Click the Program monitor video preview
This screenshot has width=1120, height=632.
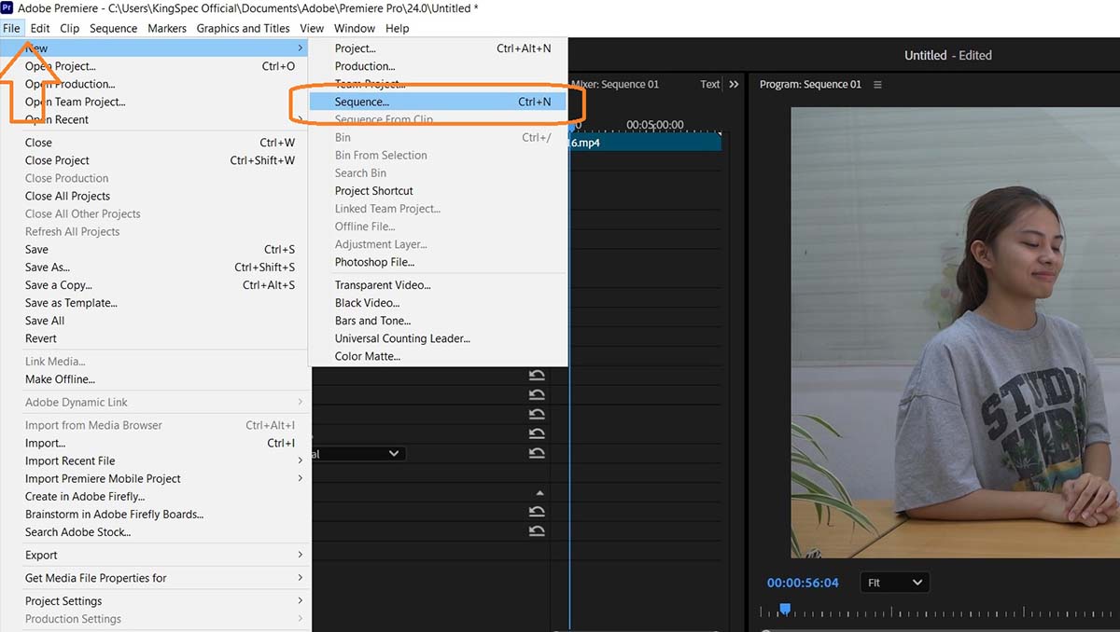point(955,333)
